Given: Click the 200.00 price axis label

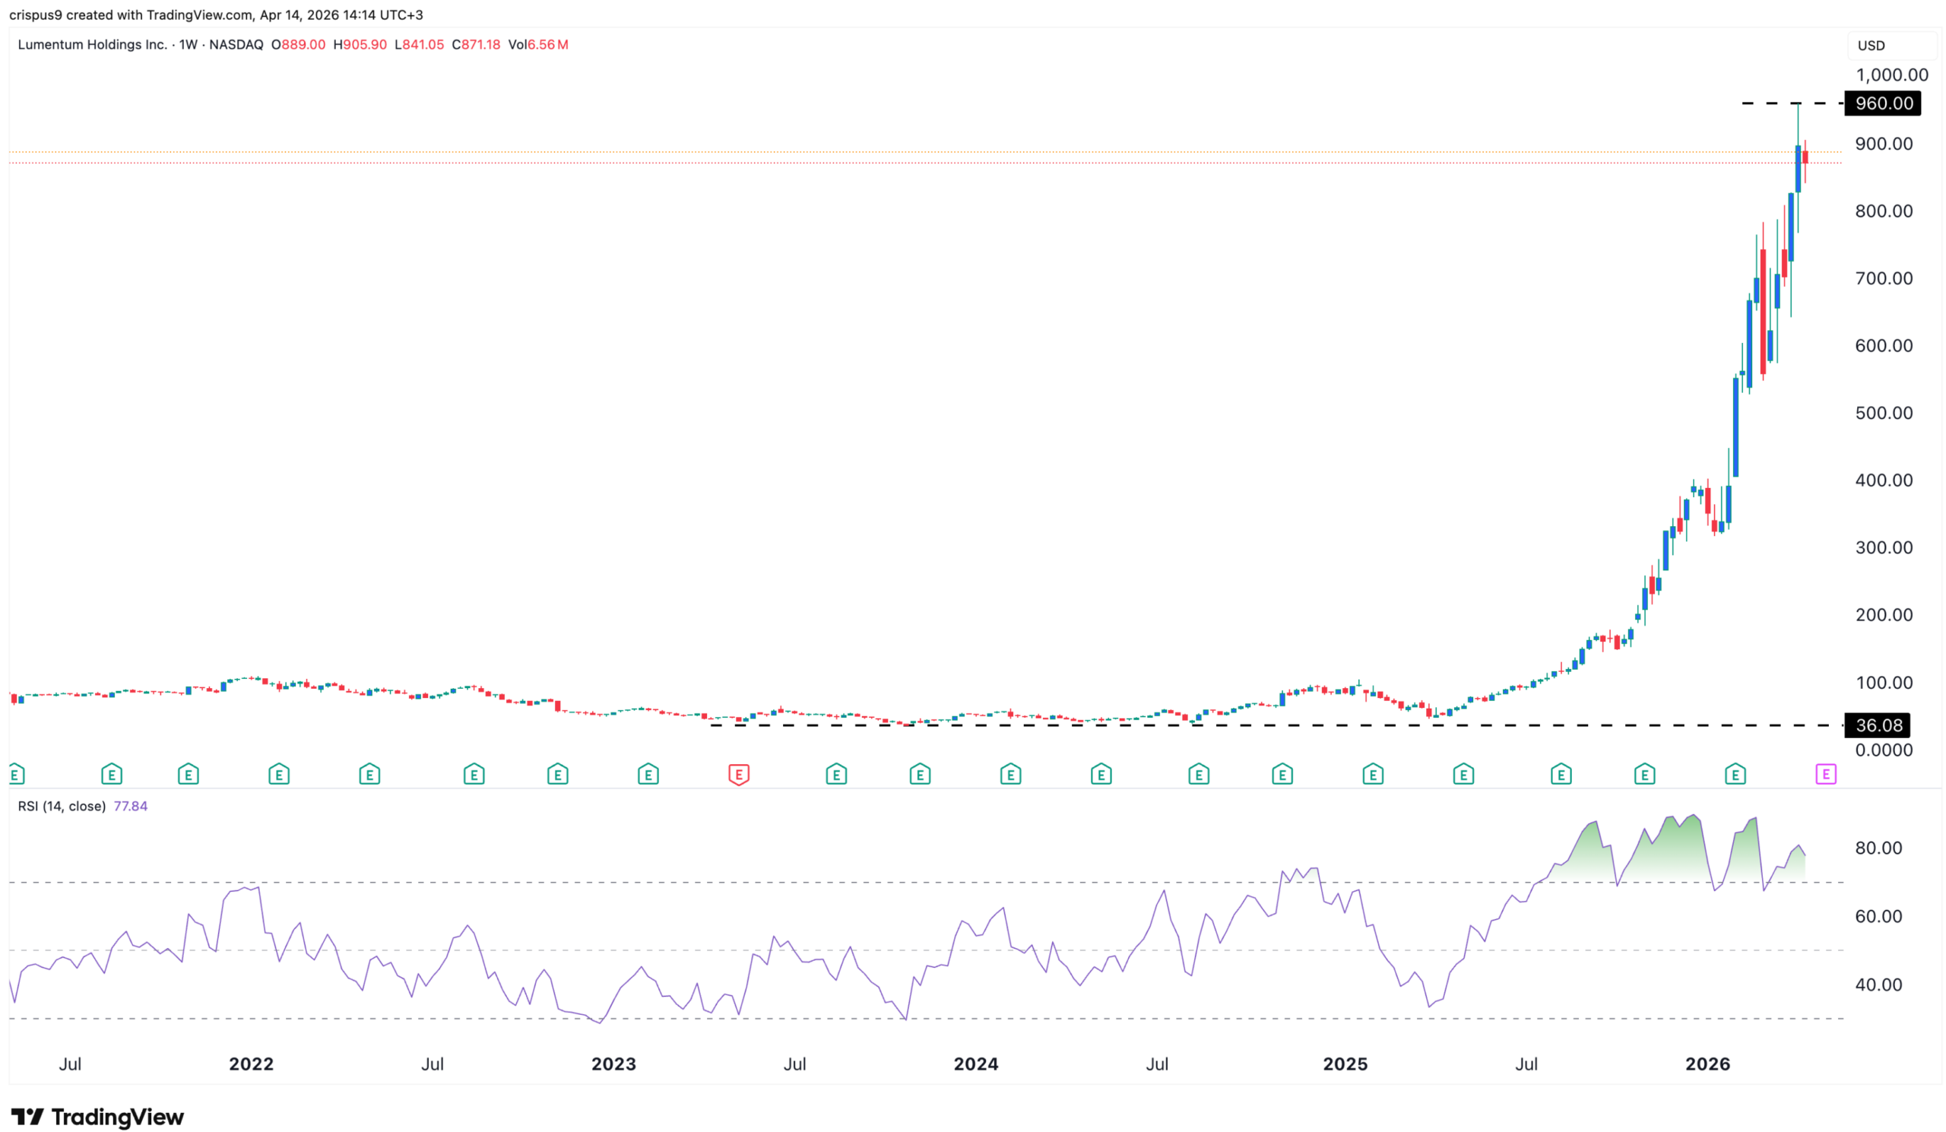Looking at the screenshot, I should [x=1884, y=614].
